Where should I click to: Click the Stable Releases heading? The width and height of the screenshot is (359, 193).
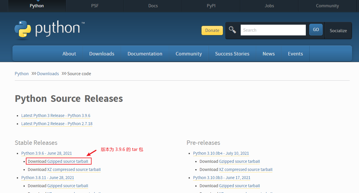[36, 143]
